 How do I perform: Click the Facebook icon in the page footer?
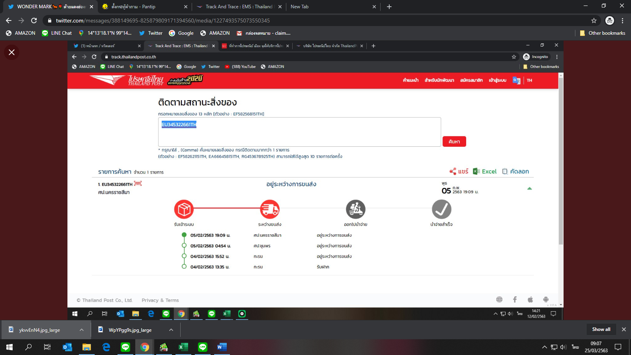(515, 300)
